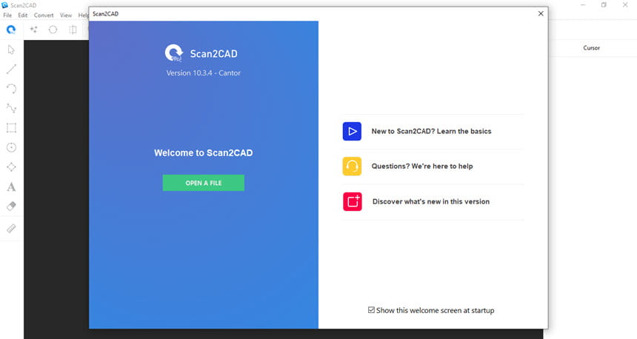The height and width of the screenshot is (339, 637).
Task: Click the yellow headset support icon
Action: click(352, 166)
